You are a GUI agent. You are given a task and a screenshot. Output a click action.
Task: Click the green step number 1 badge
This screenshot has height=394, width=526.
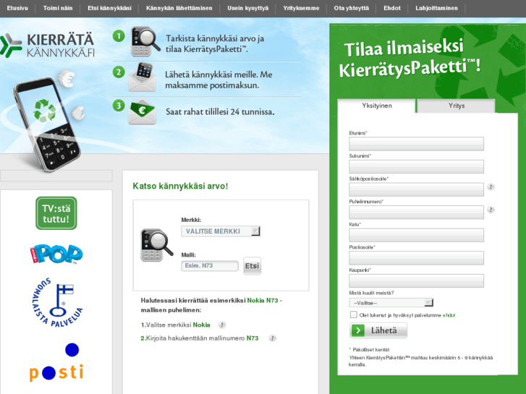coord(119,36)
